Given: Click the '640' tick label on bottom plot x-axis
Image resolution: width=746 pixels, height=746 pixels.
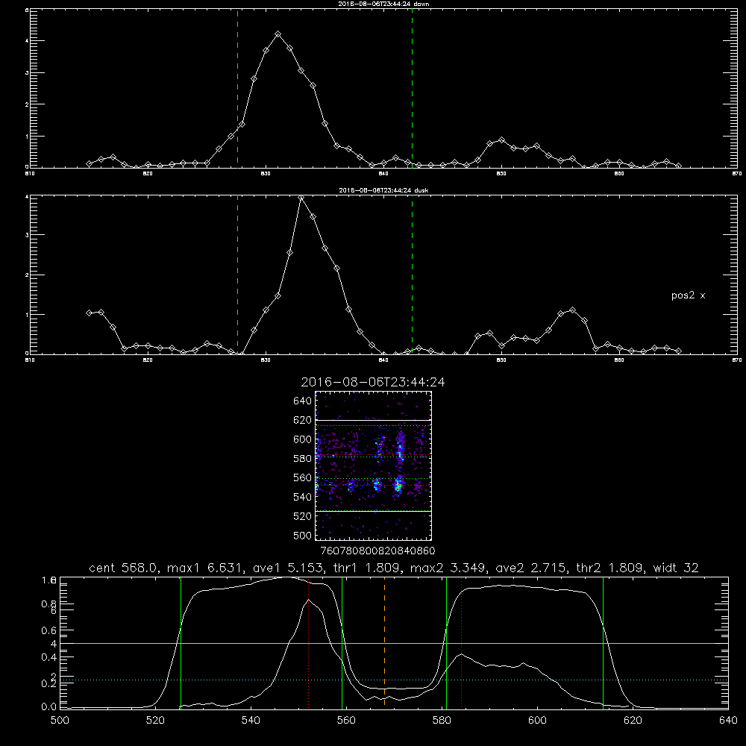Looking at the screenshot, I should pyautogui.click(x=728, y=721).
